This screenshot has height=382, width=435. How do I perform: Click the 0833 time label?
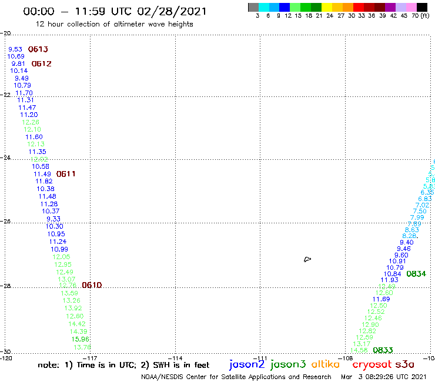click(383, 350)
